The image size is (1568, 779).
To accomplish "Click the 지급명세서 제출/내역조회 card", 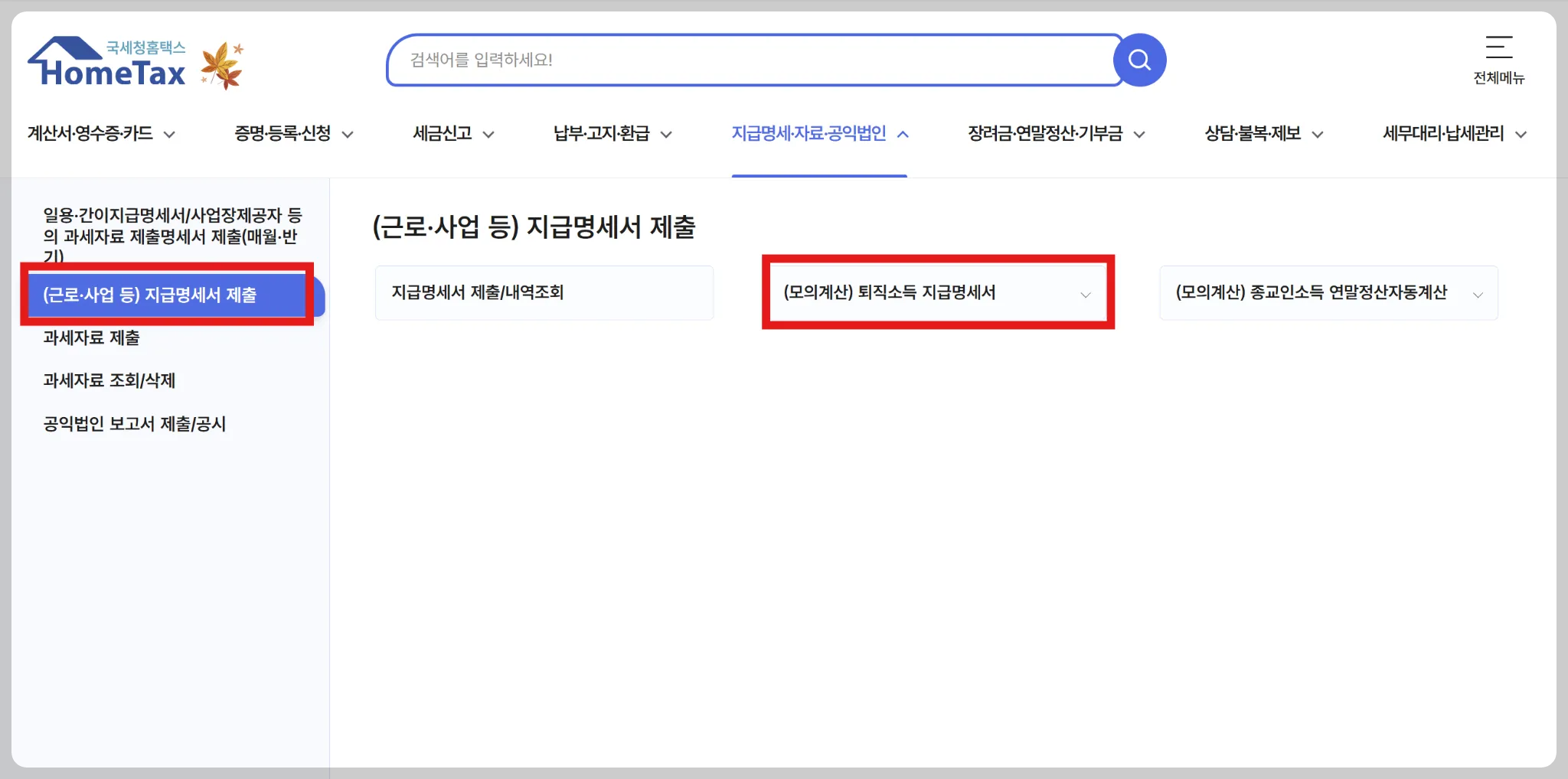I will click(x=544, y=293).
